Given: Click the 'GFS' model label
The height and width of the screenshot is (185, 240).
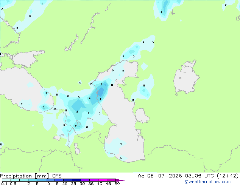Looking at the screenshot, I should [57, 176].
